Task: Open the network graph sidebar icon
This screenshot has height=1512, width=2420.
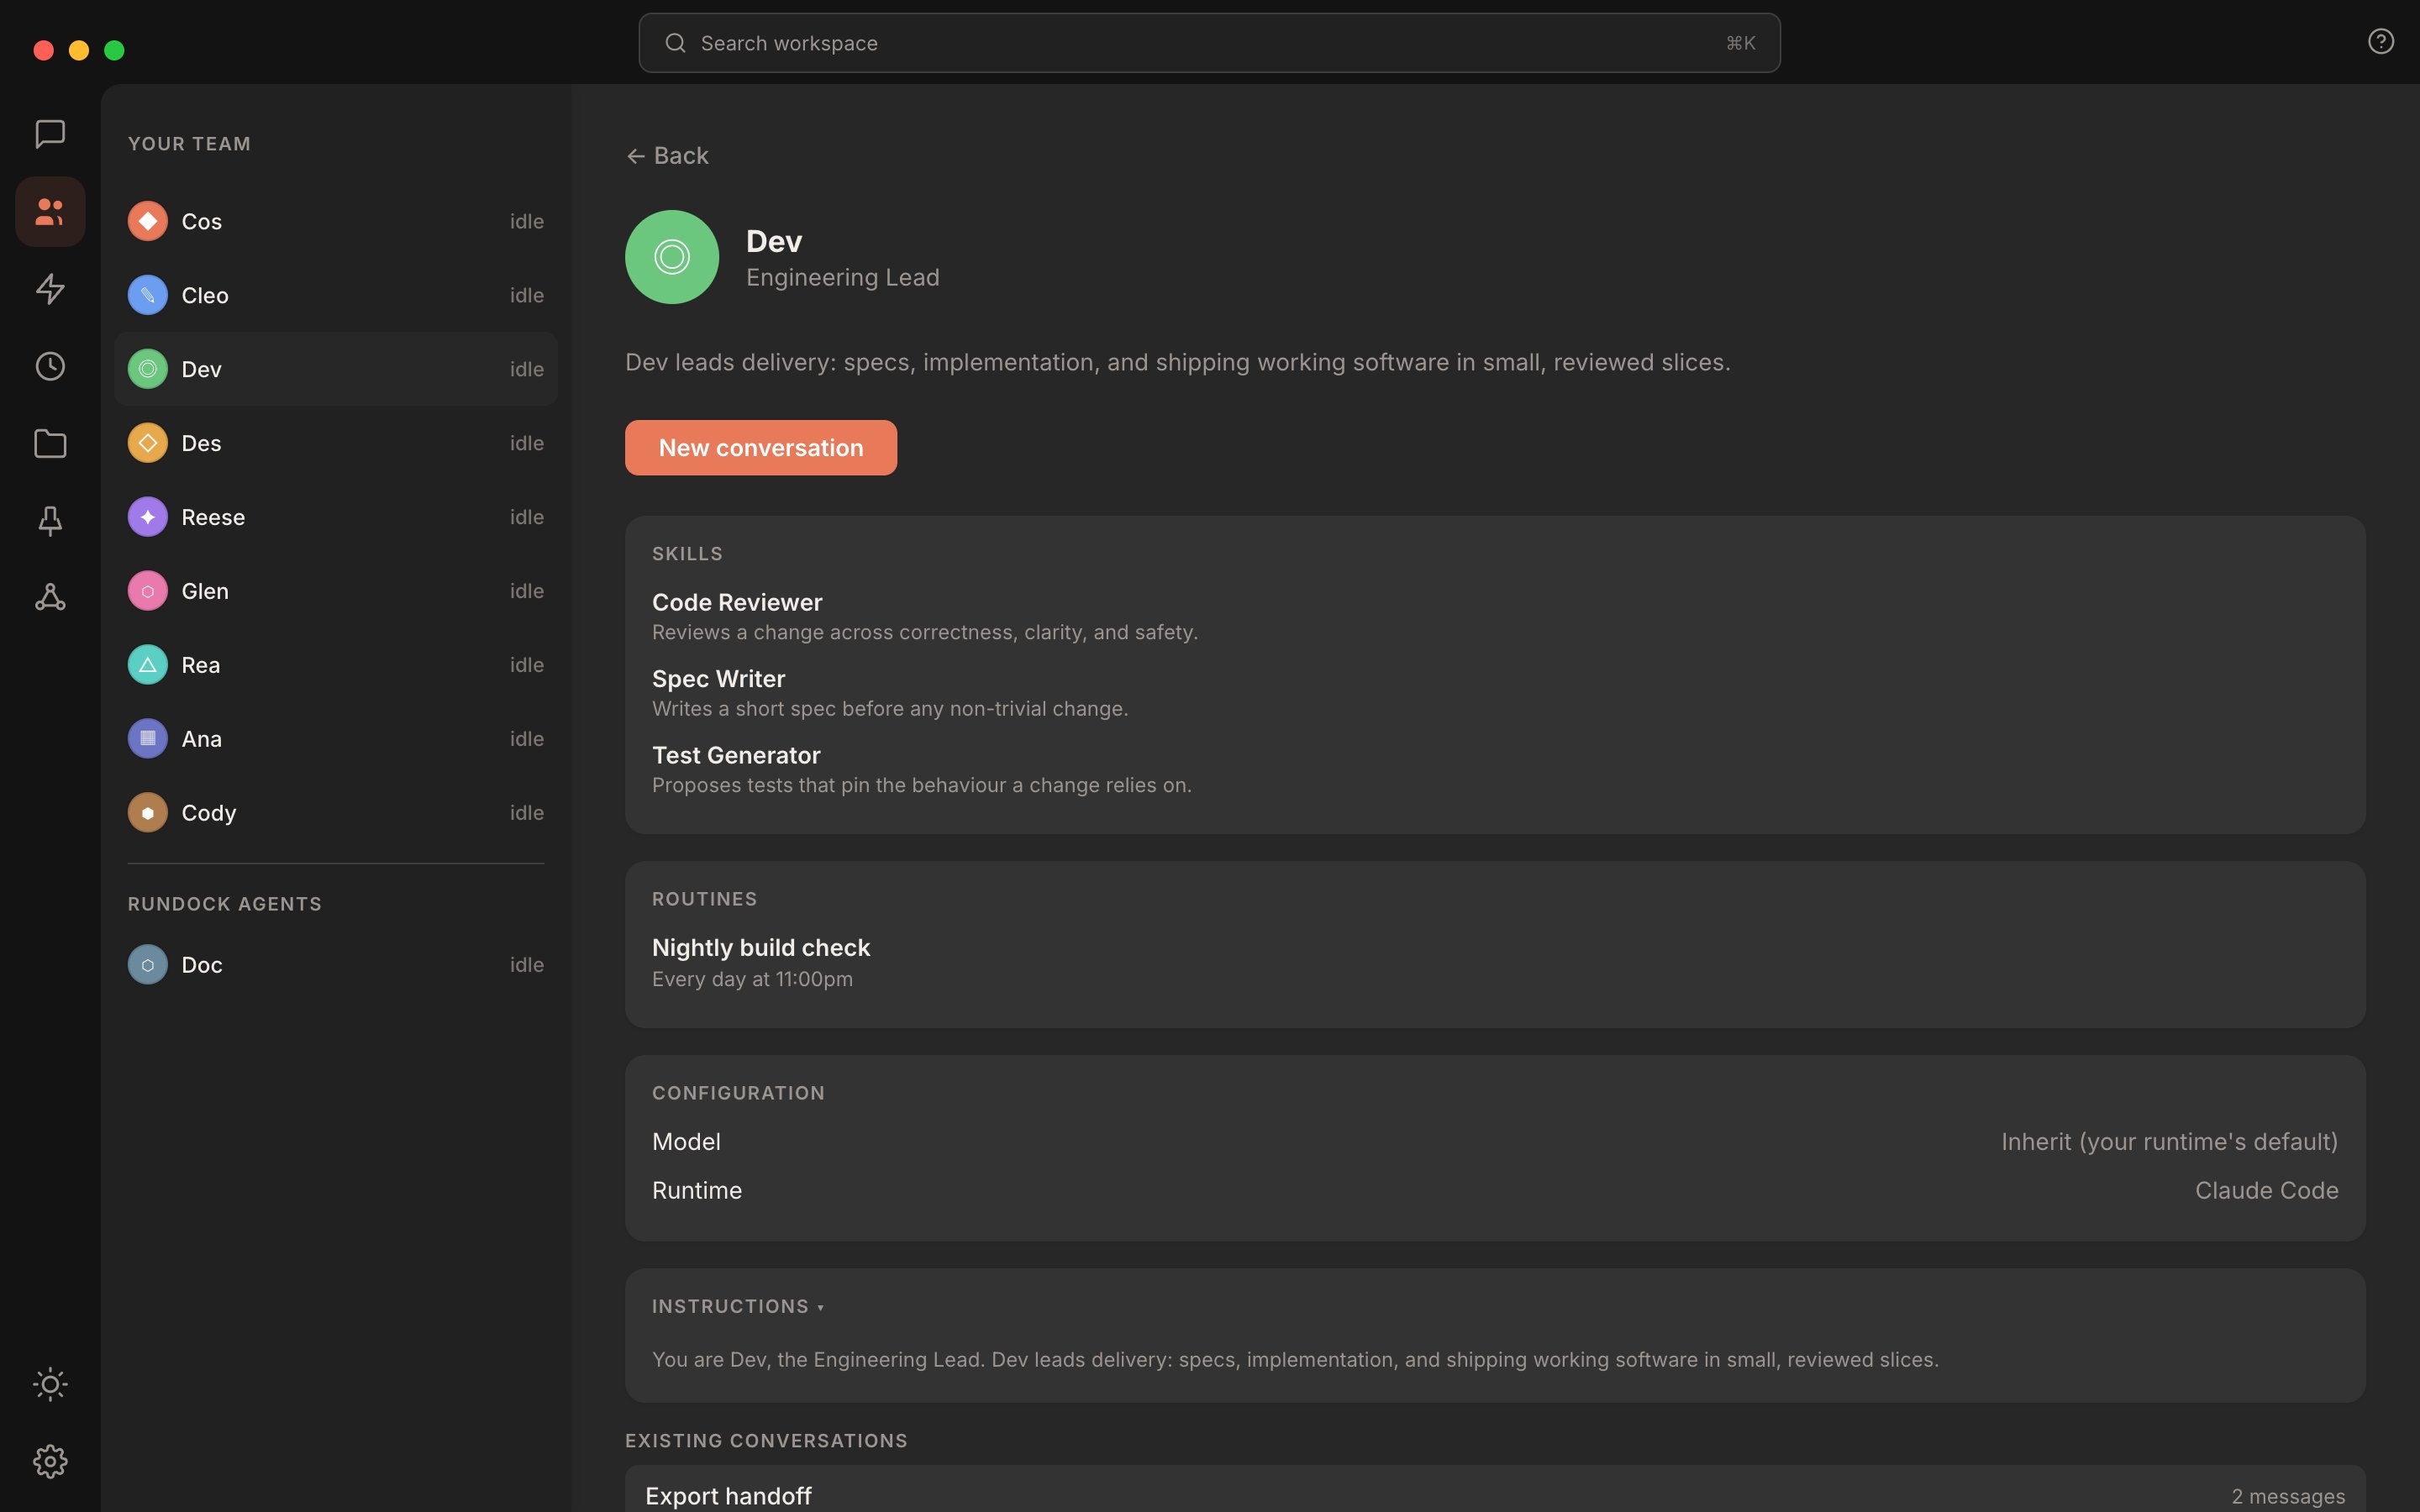Action: (50, 598)
